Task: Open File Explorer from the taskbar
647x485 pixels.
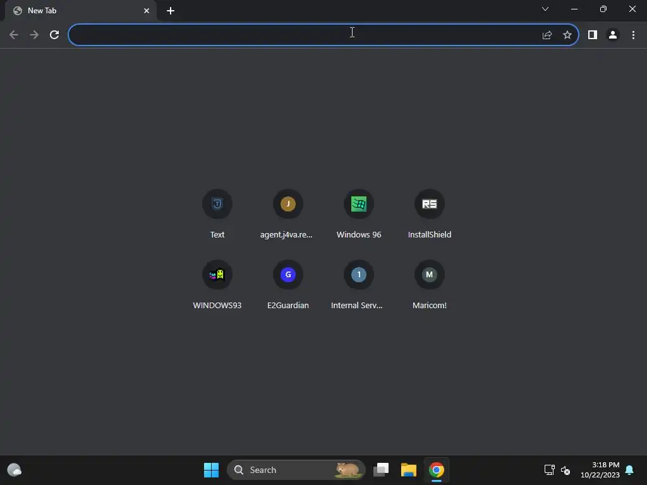Action: [409, 470]
